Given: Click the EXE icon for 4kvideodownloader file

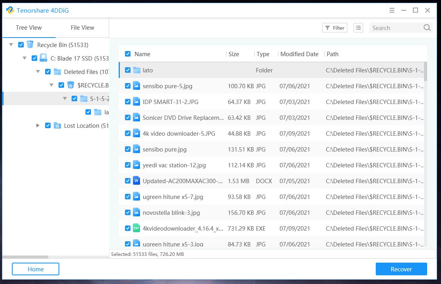Looking at the screenshot, I should pyautogui.click(x=136, y=228).
